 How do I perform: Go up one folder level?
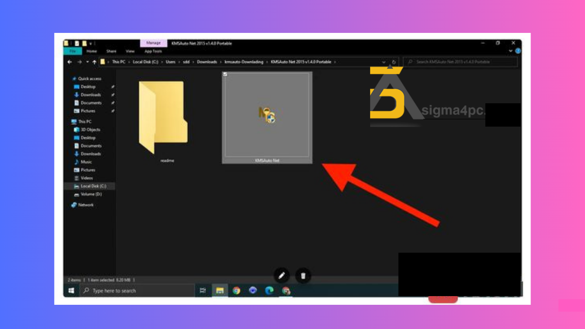[94, 62]
